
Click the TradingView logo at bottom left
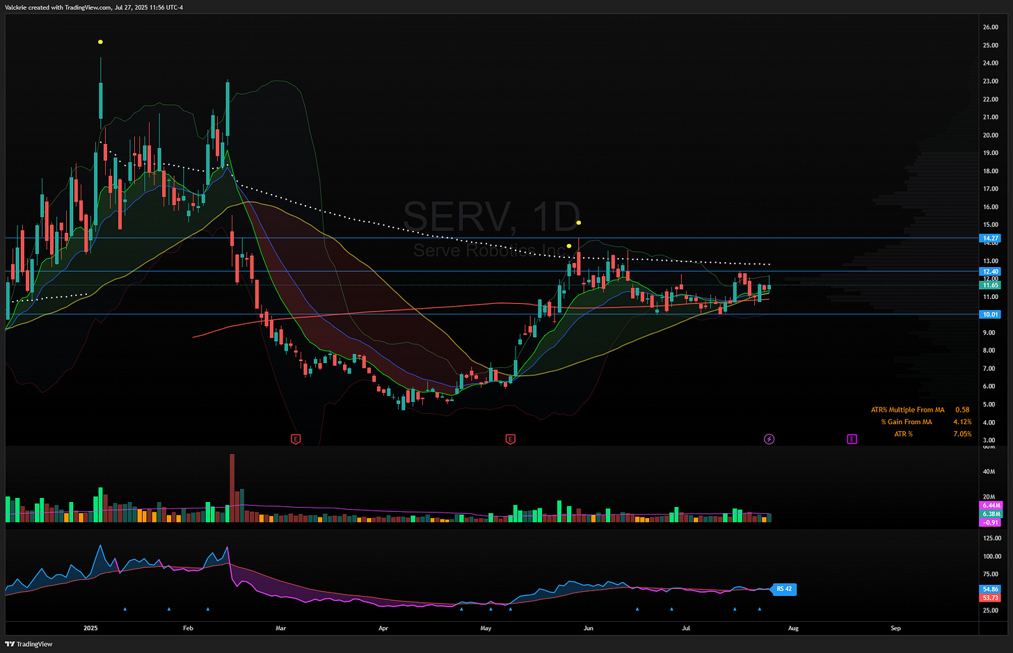pyautogui.click(x=29, y=644)
